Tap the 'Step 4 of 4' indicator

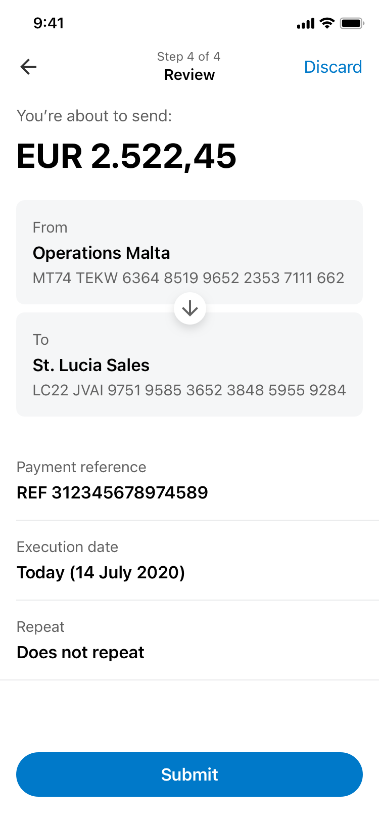188,57
